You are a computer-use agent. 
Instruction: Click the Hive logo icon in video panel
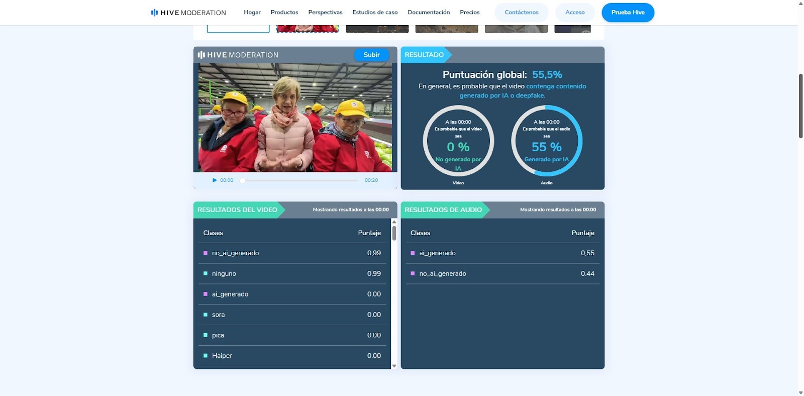(x=201, y=55)
